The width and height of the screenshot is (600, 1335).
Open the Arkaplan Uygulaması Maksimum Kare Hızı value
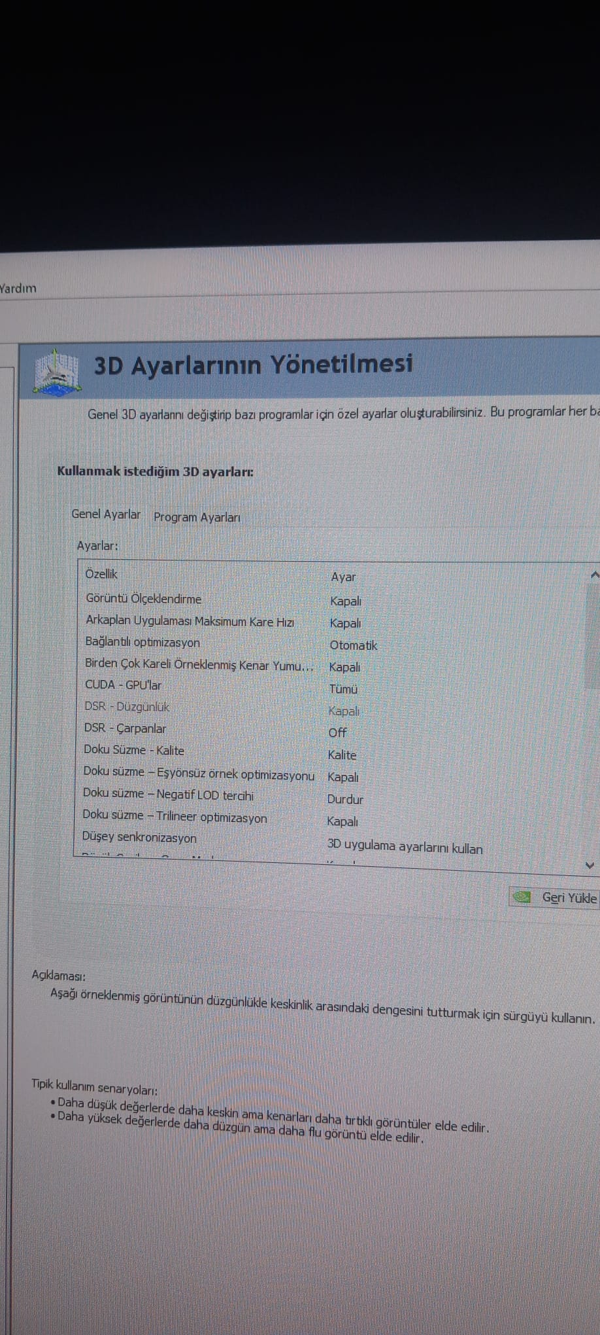[x=345, y=623]
